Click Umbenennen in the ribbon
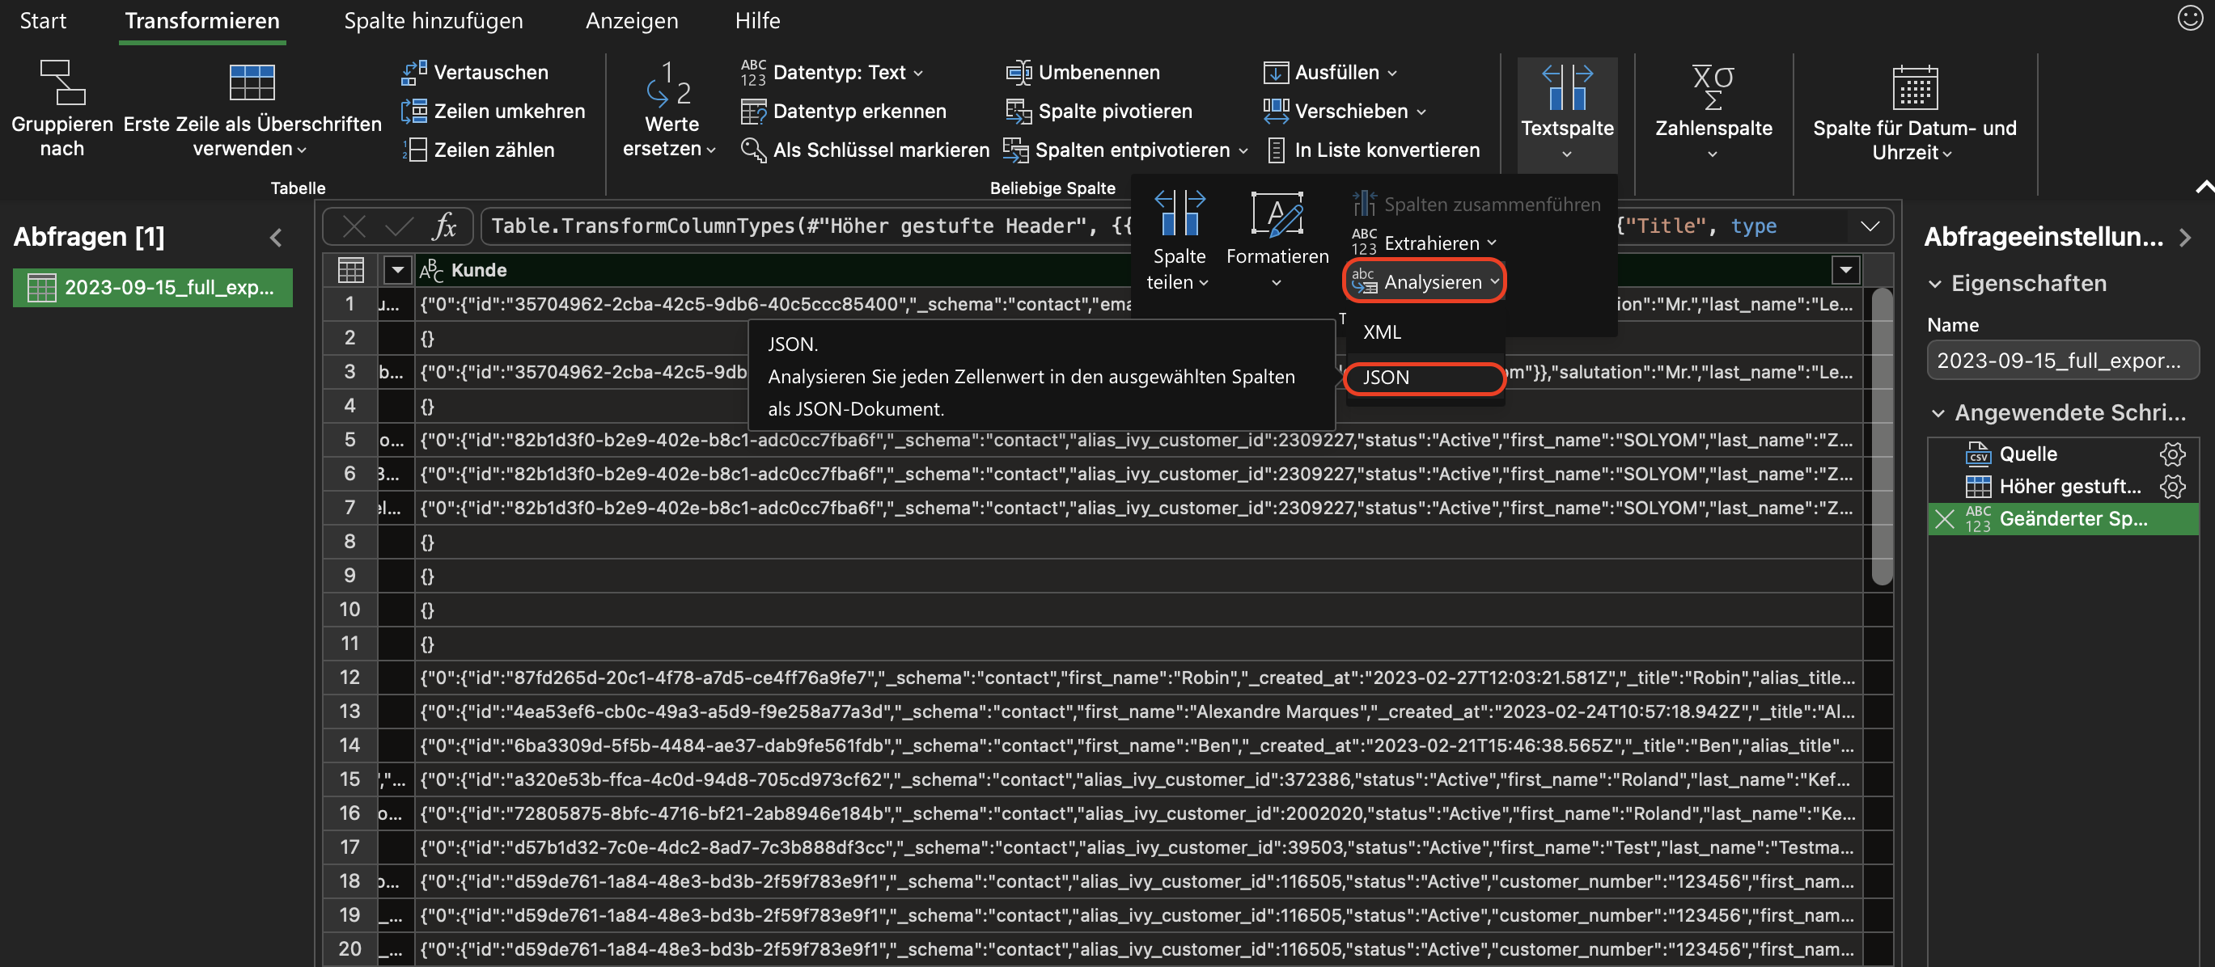 click(x=1082, y=72)
